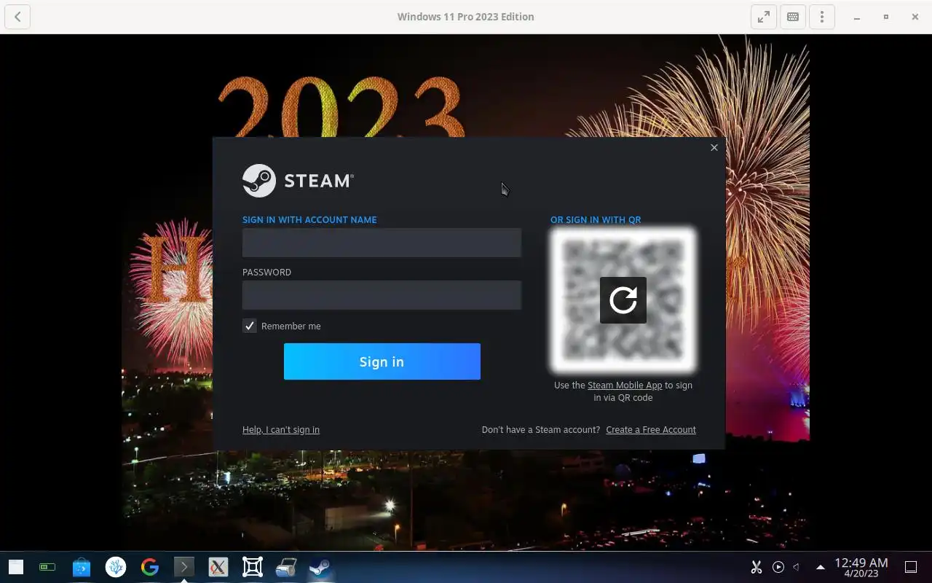Open the white coral logo taskbar icon

(116, 567)
